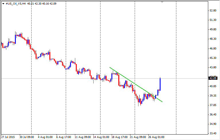Screen dimensions: 220x140
Task: Click the 46.80 price scale label
Action: point(213,49)
